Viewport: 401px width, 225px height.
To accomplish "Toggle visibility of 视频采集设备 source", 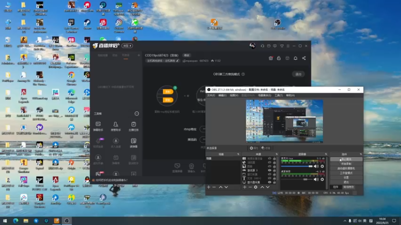I will click(270, 158).
